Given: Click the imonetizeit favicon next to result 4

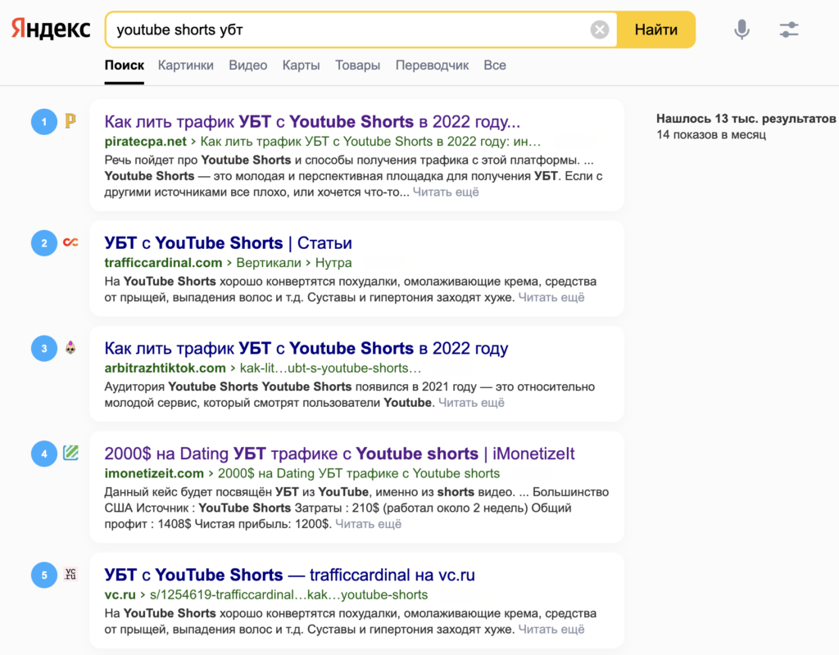Looking at the screenshot, I should point(70,453).
